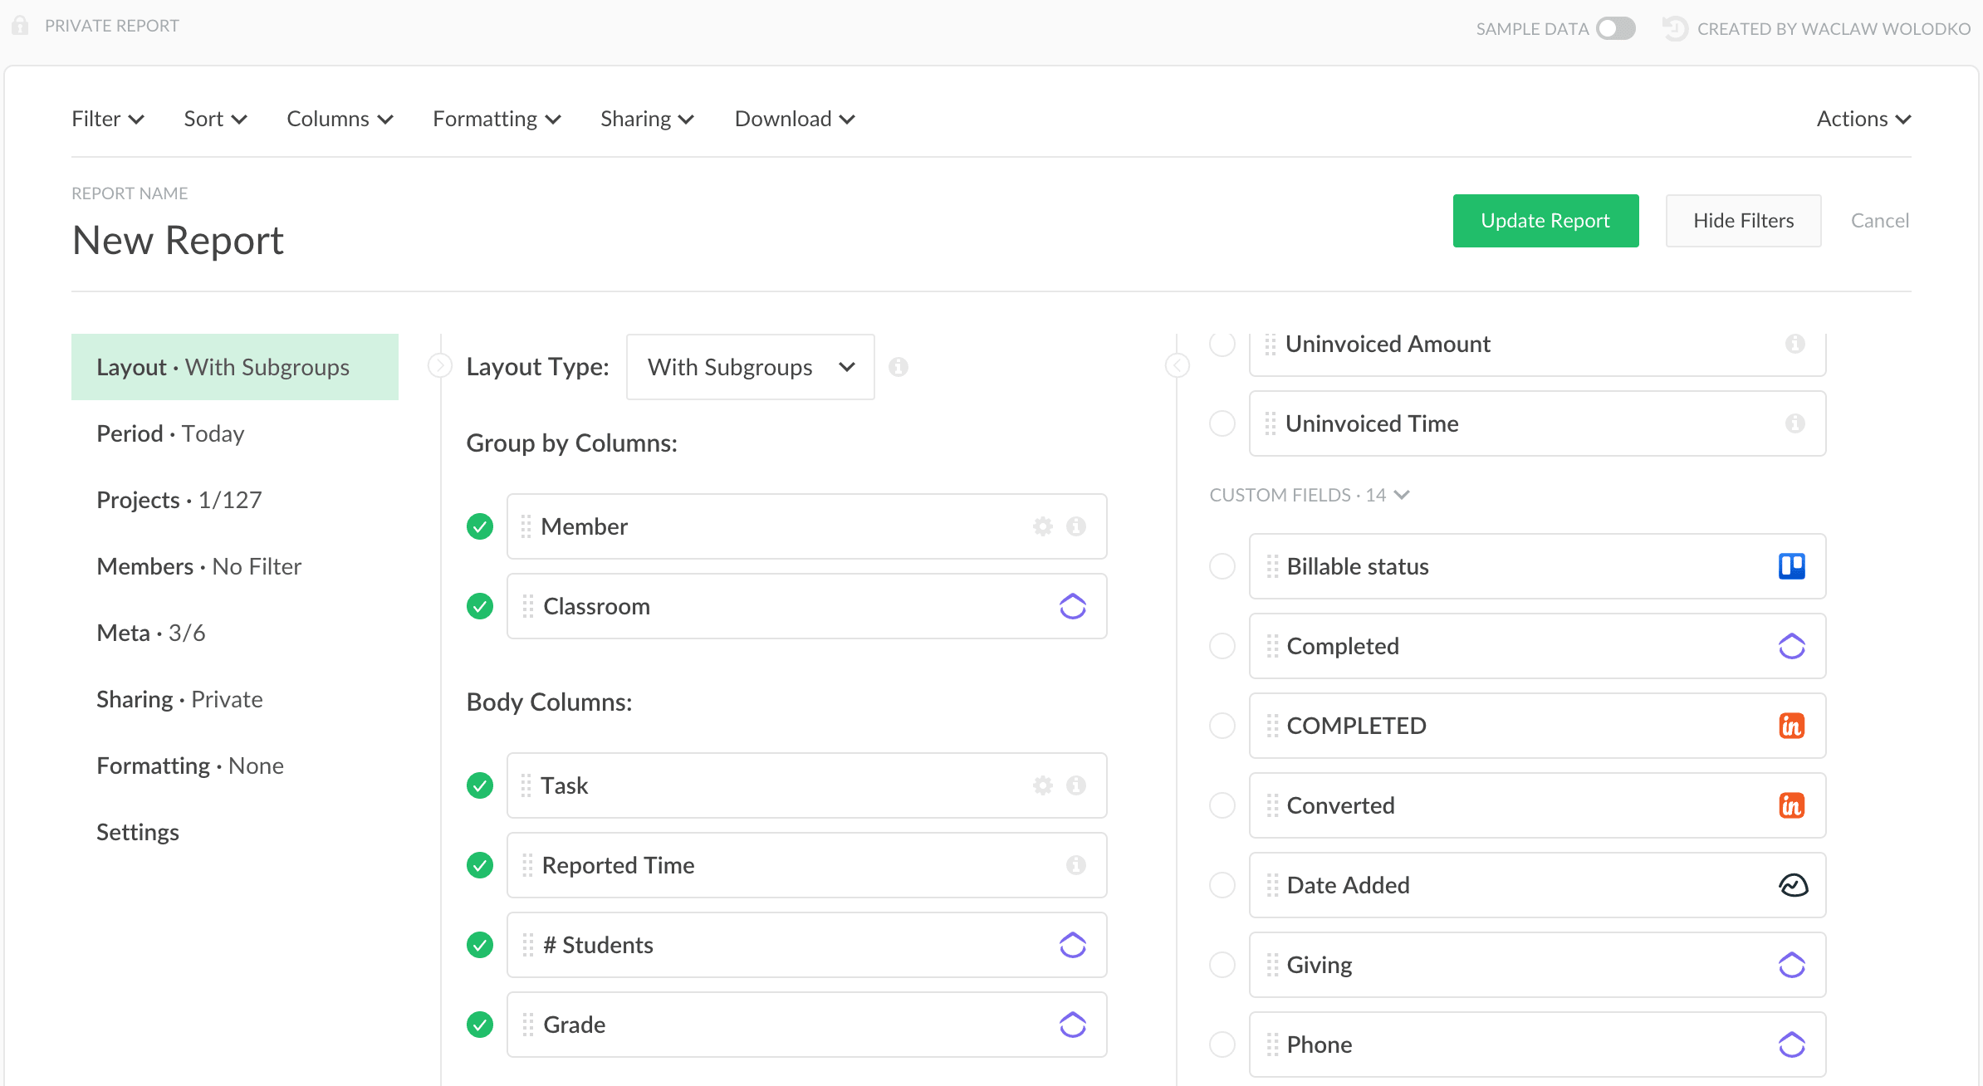Click the history icon near CREATED BY
This screenshot has width=1983, height=1086.
click(x=1675, y=27)
